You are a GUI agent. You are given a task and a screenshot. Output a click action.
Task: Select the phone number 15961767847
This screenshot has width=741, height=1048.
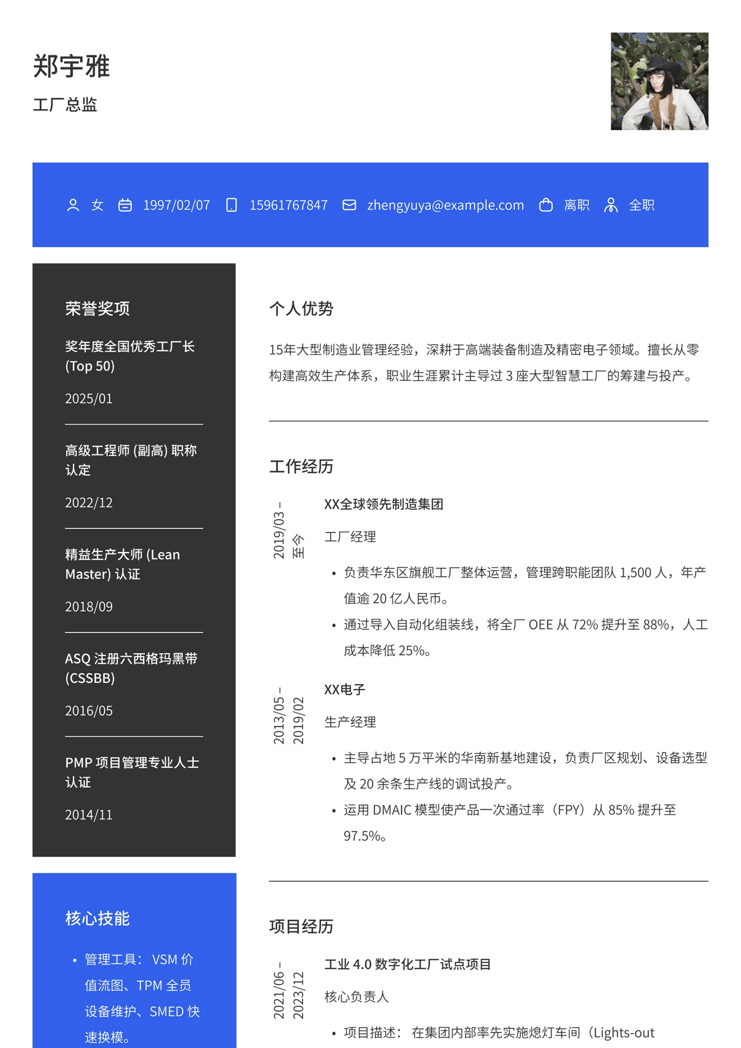[x=289, y=205]
